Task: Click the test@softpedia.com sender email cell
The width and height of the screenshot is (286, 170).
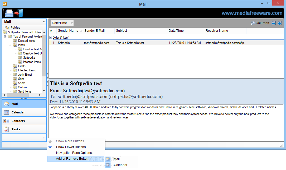Action: click(96, 43)
